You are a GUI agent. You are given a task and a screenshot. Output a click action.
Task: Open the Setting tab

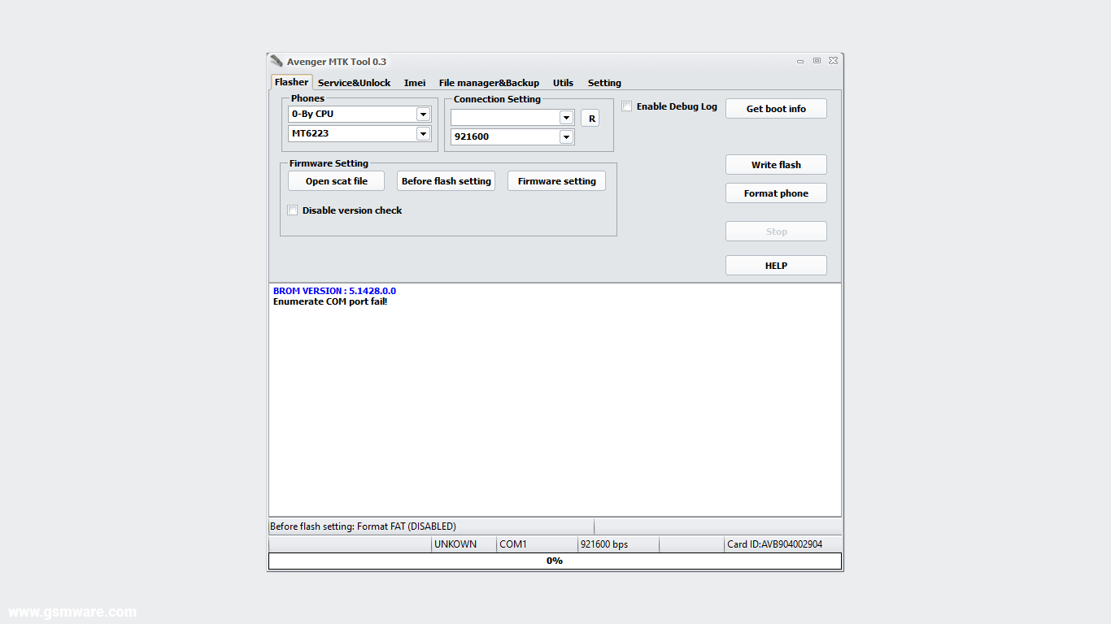604,83
